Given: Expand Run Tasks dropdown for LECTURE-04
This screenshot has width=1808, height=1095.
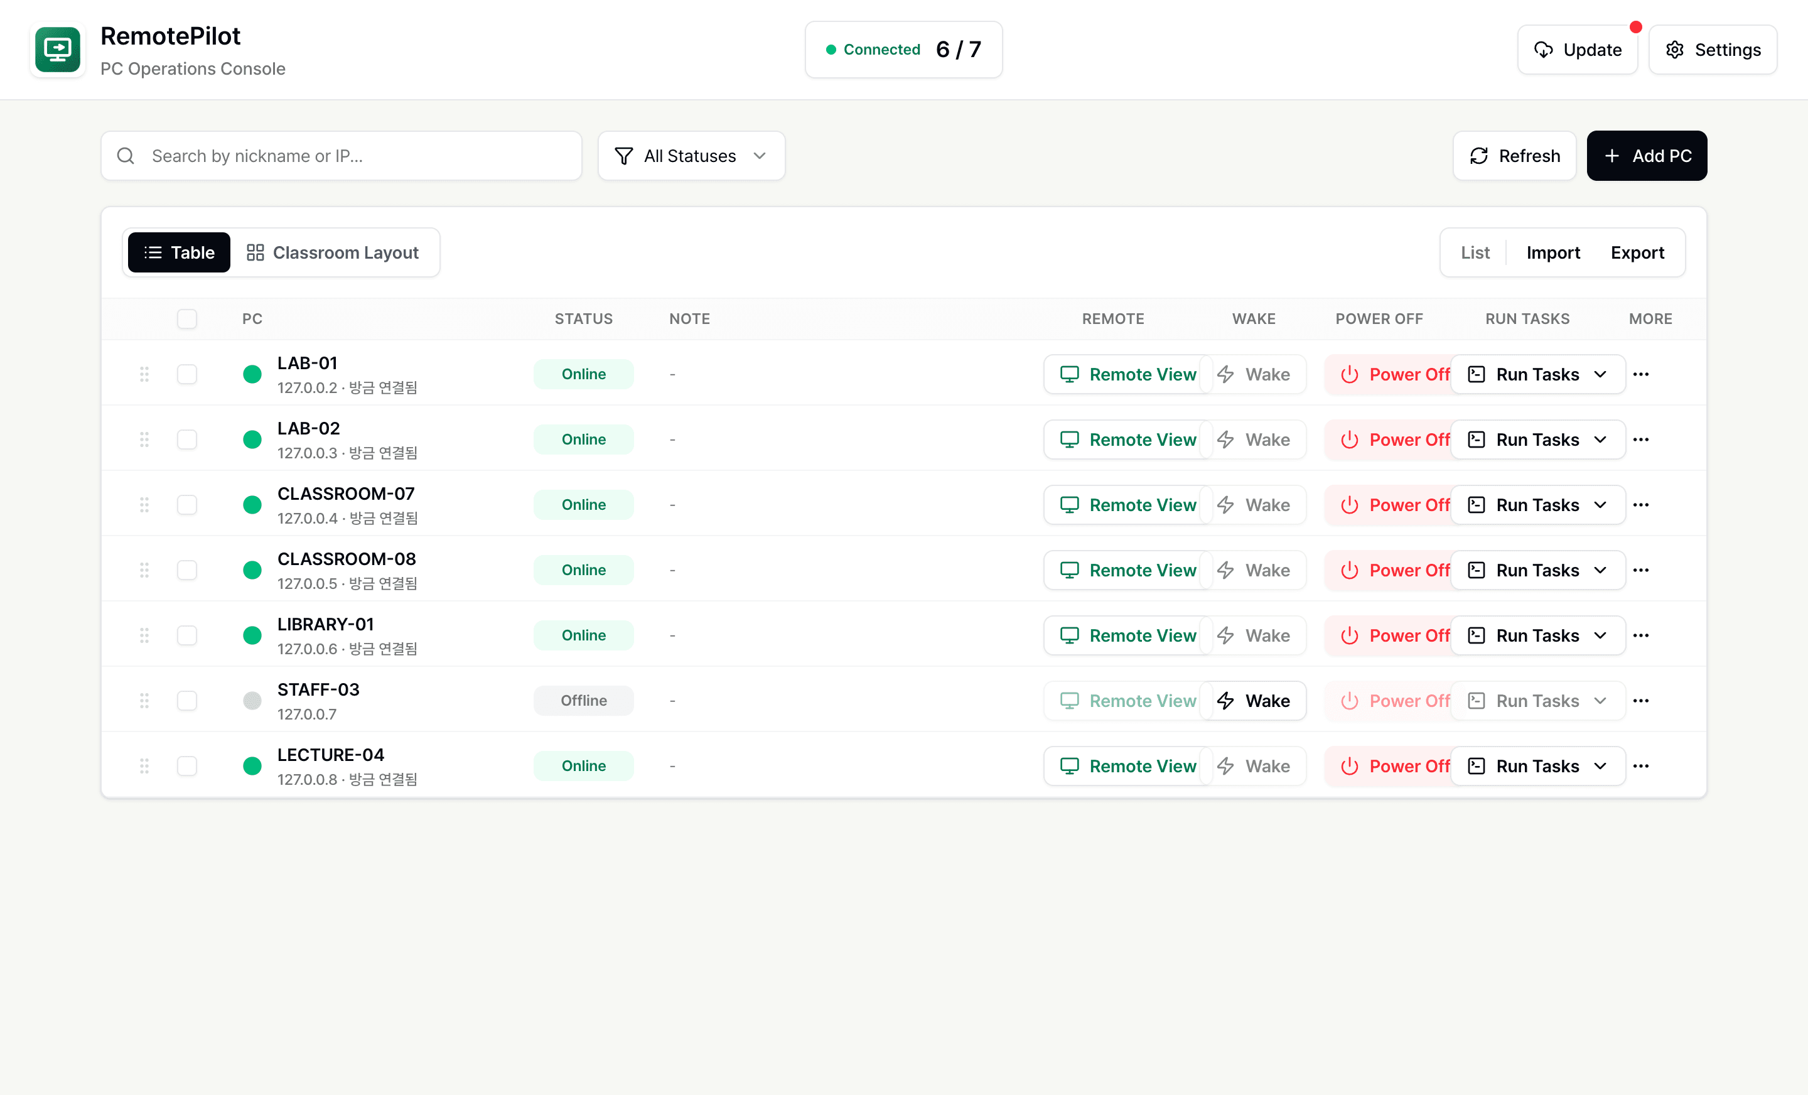Looking at the screenshot, I should [1538, 766].
